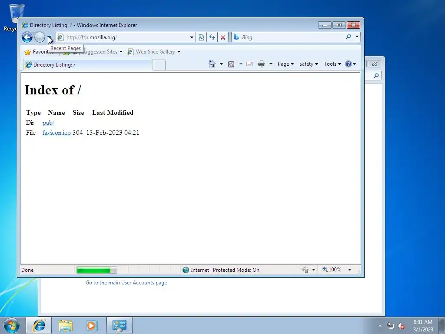
Task: Open a new blank tab
Action: tap(159, 65)
